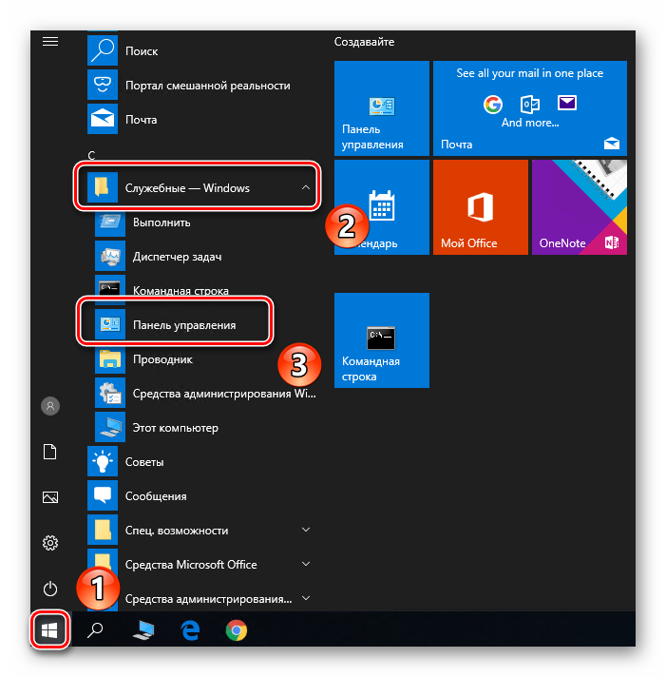
Task: Select Спец. возможности folder label
Action: coord(177,531)
